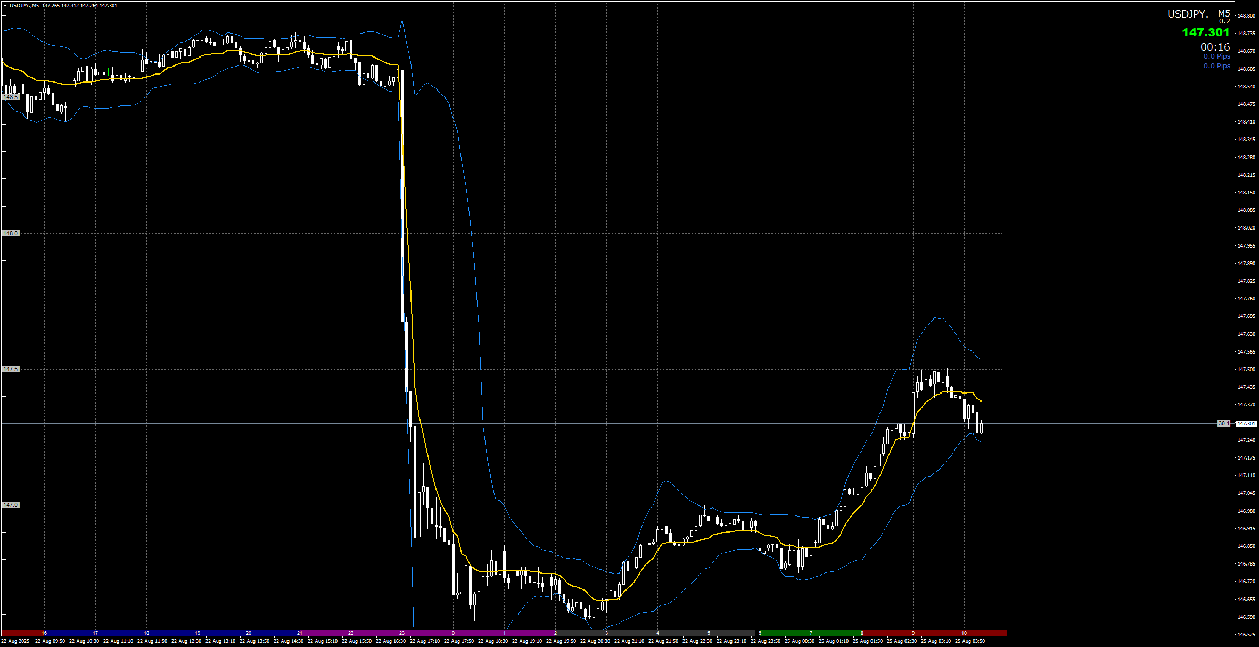The image size is (1259, 647).
Task: Click the M5 timeframe label at top right
Action: 1224,13
